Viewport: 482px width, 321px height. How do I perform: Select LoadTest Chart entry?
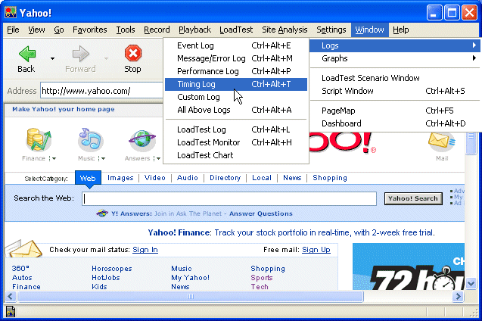pyautogui.click(x=236, y=156)
